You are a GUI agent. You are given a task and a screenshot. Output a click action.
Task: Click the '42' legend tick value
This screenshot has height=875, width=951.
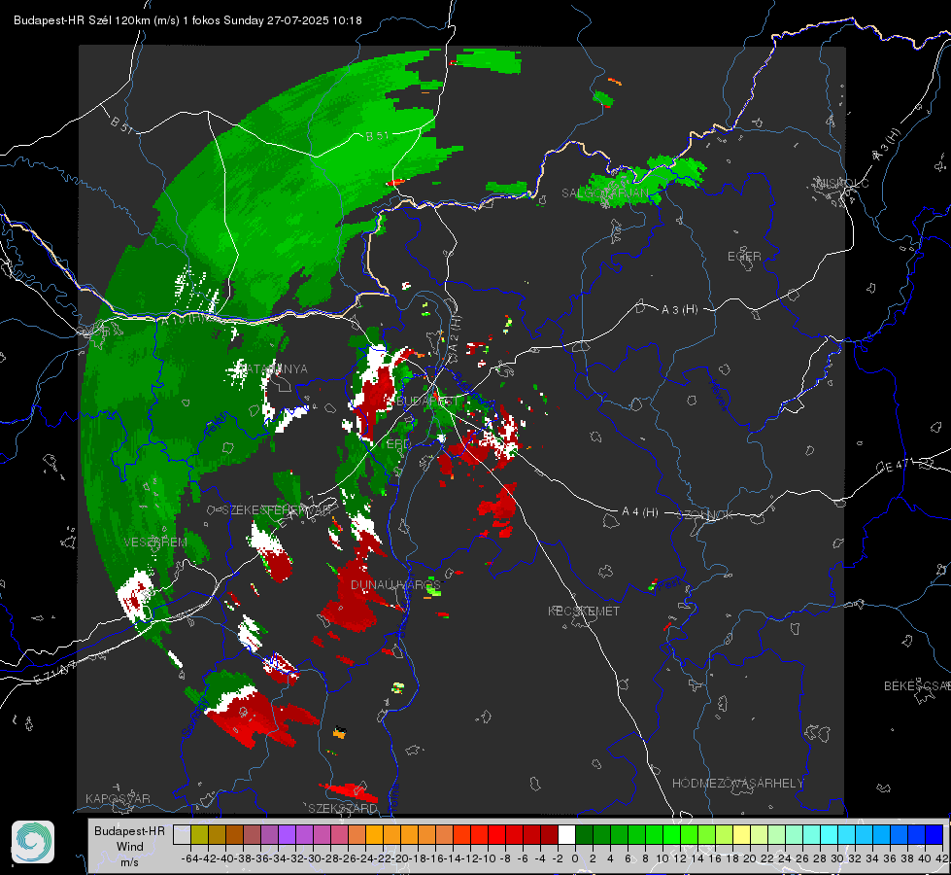click(x=941, y=858)
